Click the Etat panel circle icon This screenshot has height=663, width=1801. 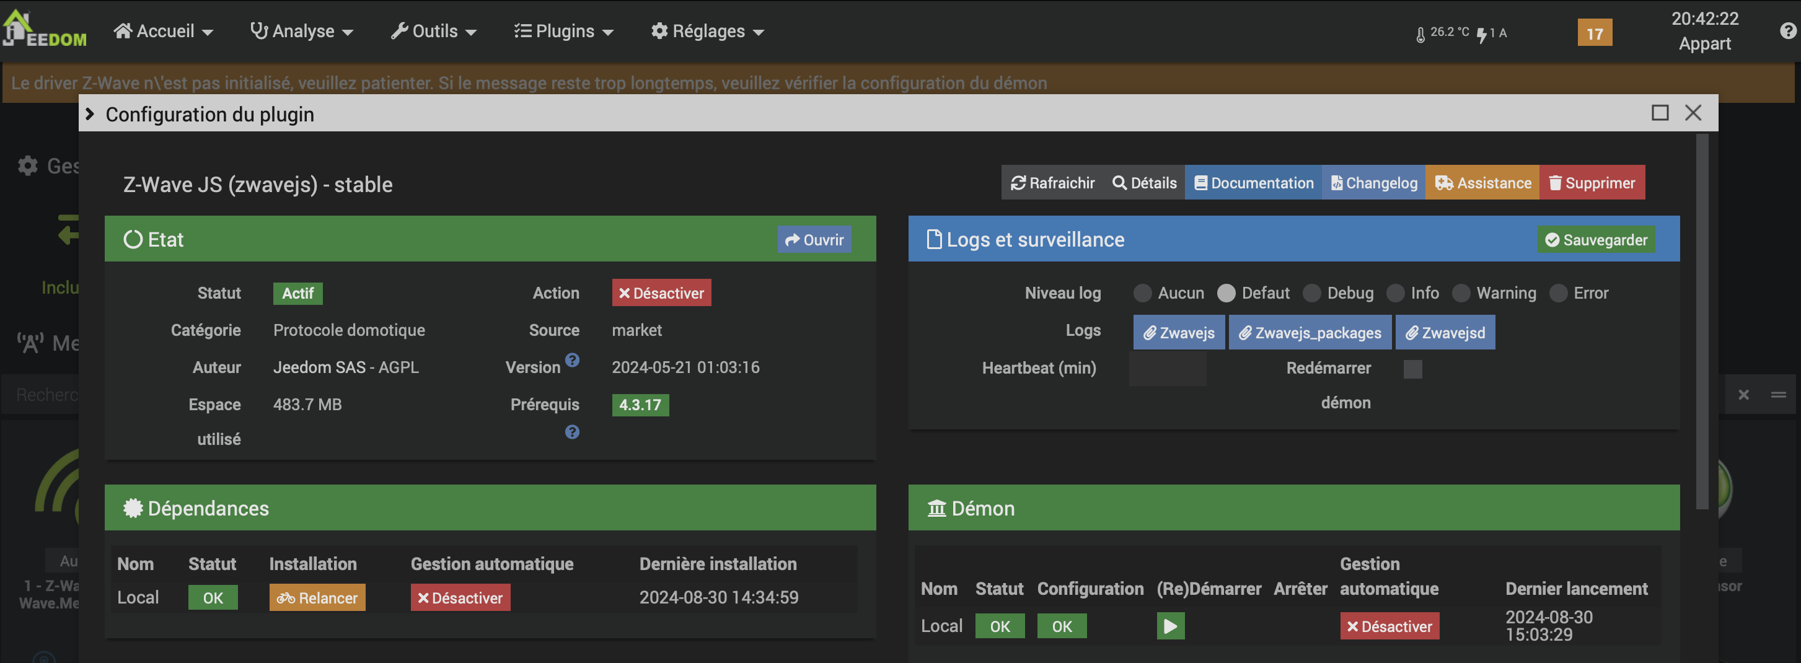pyautogui.click(x=133, y=239)
